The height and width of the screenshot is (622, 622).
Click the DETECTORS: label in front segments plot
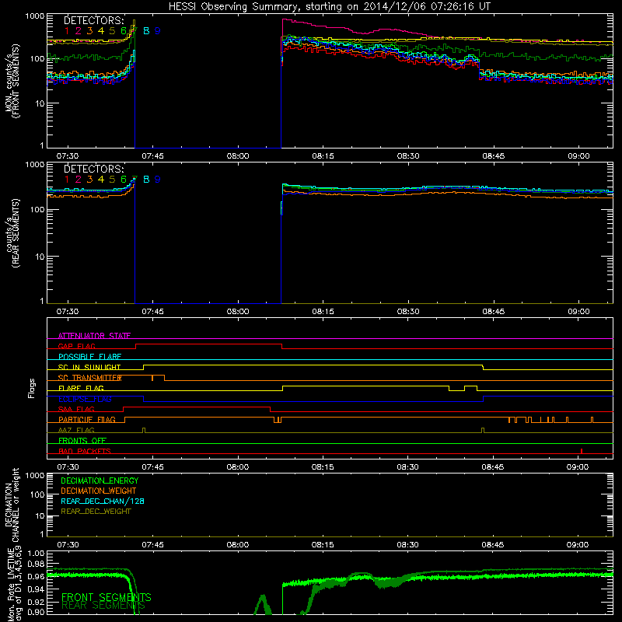(94, 20)
